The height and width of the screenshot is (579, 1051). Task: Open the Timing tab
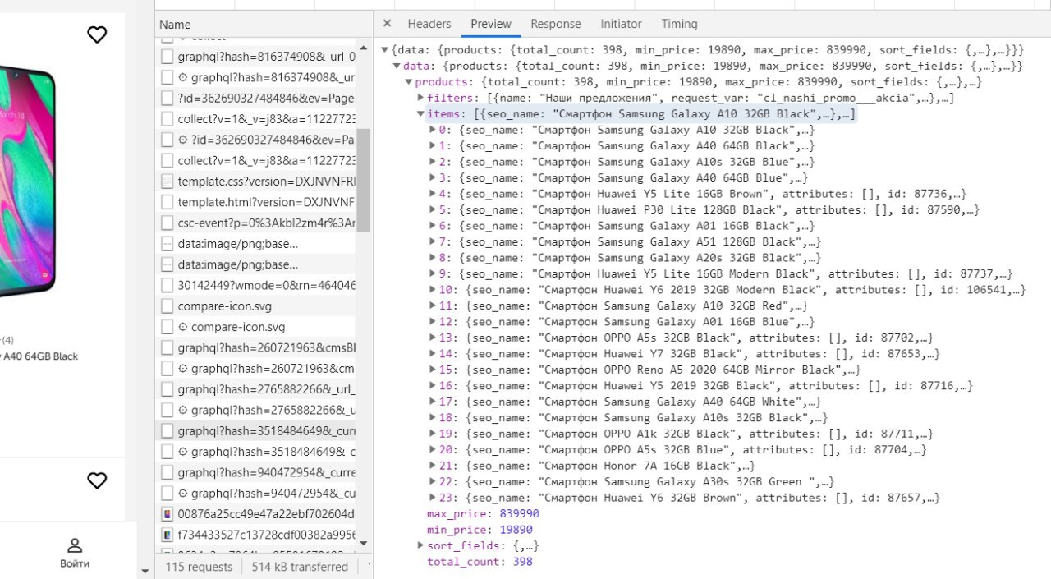(679, 24)
